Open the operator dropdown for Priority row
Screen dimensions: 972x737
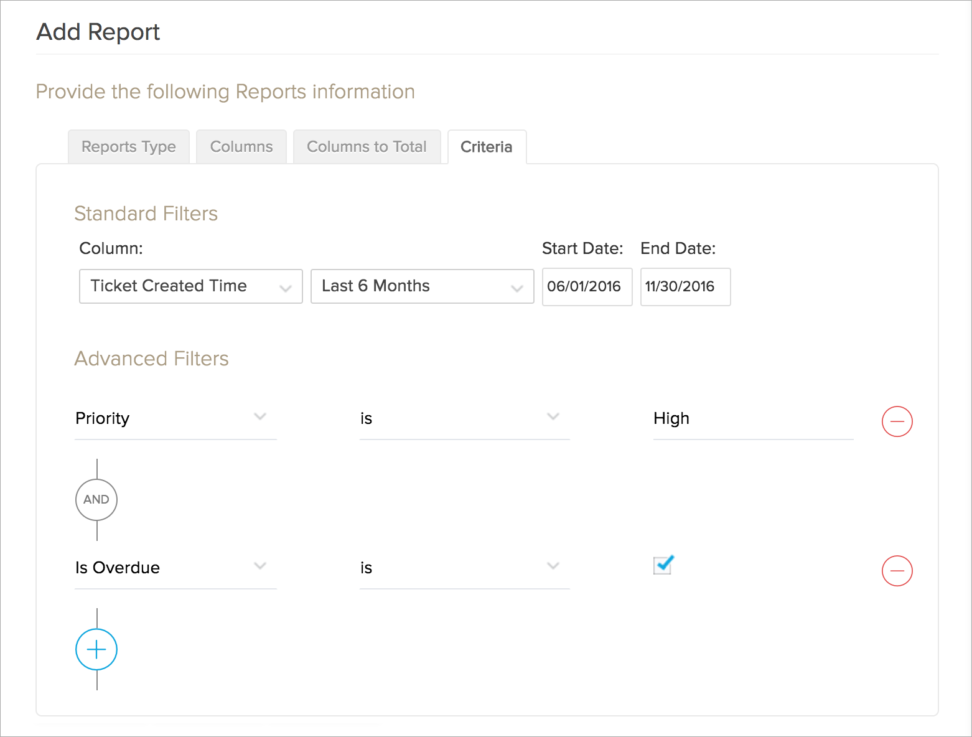coord(464,418)
